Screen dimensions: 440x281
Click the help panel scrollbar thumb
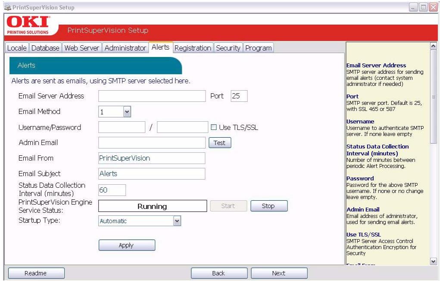pyautogui.click(x=433, y=97)
